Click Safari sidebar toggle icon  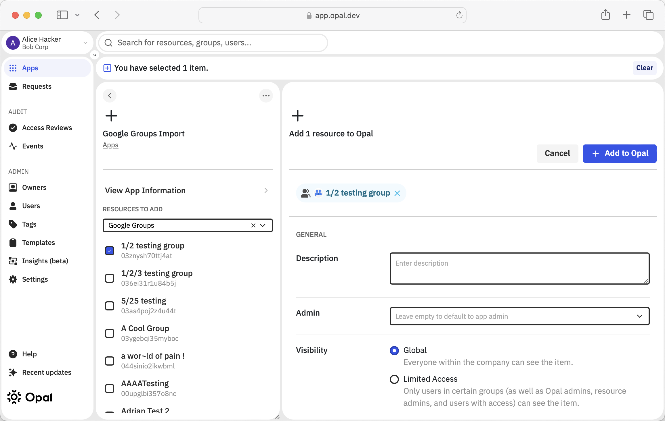62,15
